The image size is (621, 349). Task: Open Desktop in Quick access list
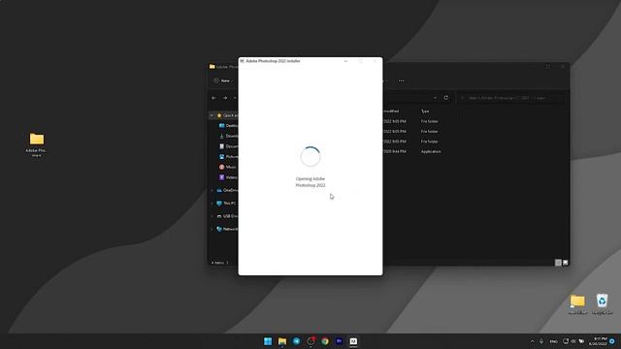tap(229, 126)
